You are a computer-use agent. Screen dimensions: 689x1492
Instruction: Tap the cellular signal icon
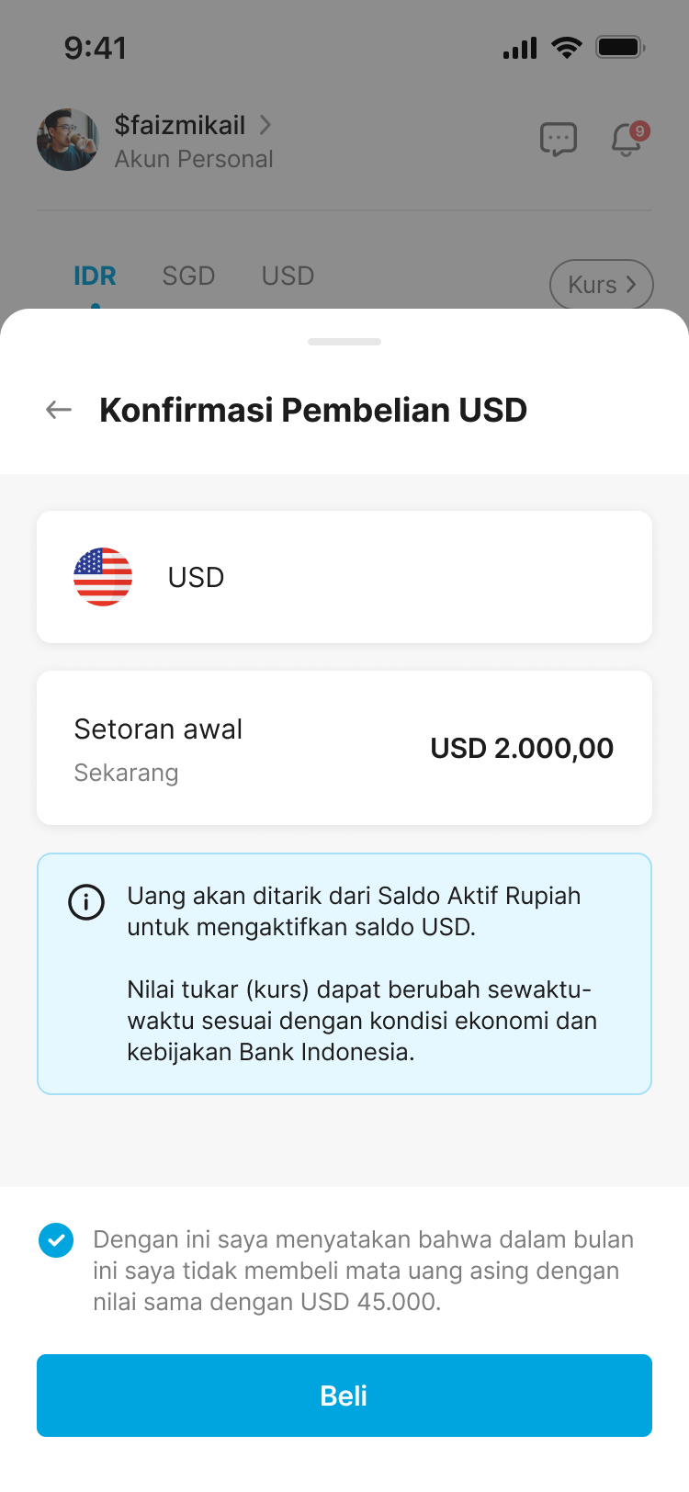tap(520, 49)
